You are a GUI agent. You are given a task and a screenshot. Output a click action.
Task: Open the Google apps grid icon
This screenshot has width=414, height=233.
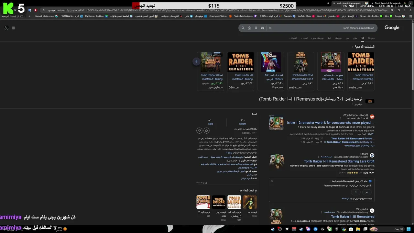[x=14, y=28]
